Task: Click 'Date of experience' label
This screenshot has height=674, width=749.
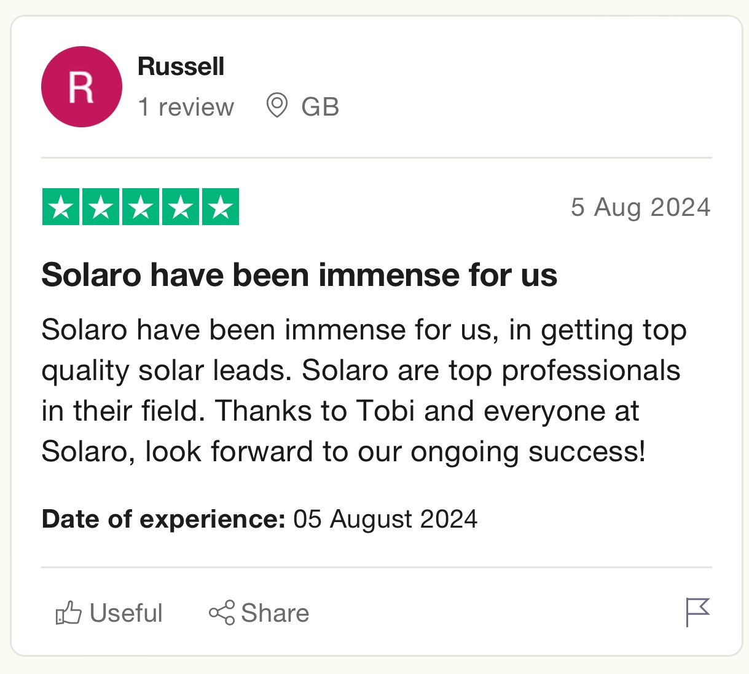Action: click(x=163, y=519)
